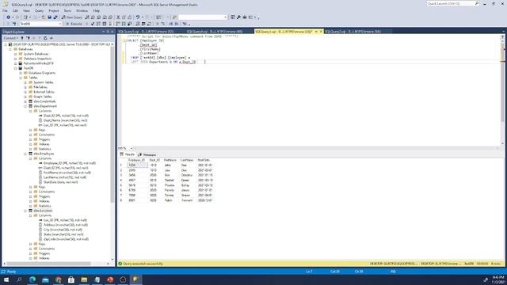Click the Query executed successfully status message
The height and width of the screenshot is (285, 507).
coord(143,264)
